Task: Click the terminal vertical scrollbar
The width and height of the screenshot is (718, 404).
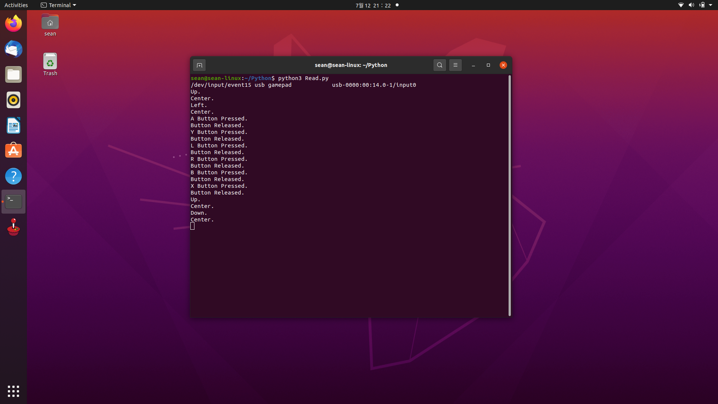Action: [x=509, y=195]
